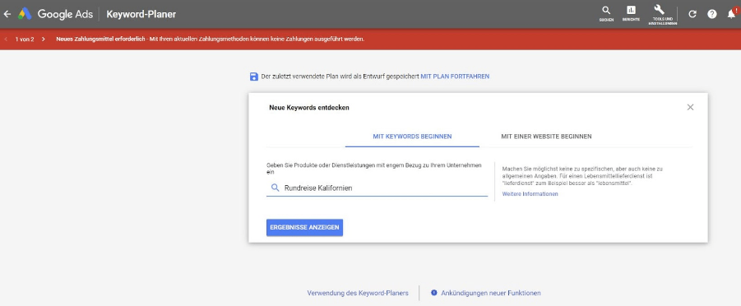Click the 1 von 2 alert counter

pyautogui.click(x=24, y=39)
